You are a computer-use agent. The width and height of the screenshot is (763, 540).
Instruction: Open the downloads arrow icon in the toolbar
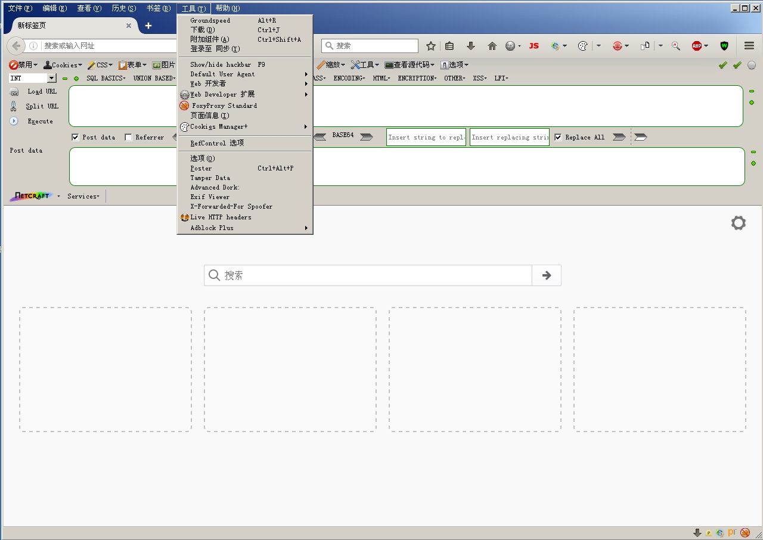coord(470,46)
